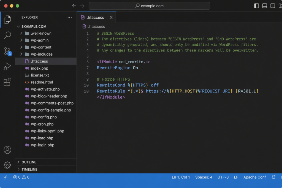Image resolution: width=282 pixels, height=188 pixels.
Task: Close the .htaccess editor tab
Action: pos(111,17)
